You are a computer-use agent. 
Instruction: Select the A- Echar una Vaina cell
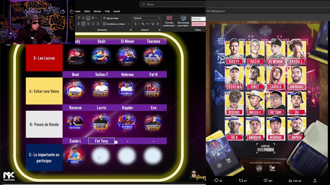tap(44, 91)
